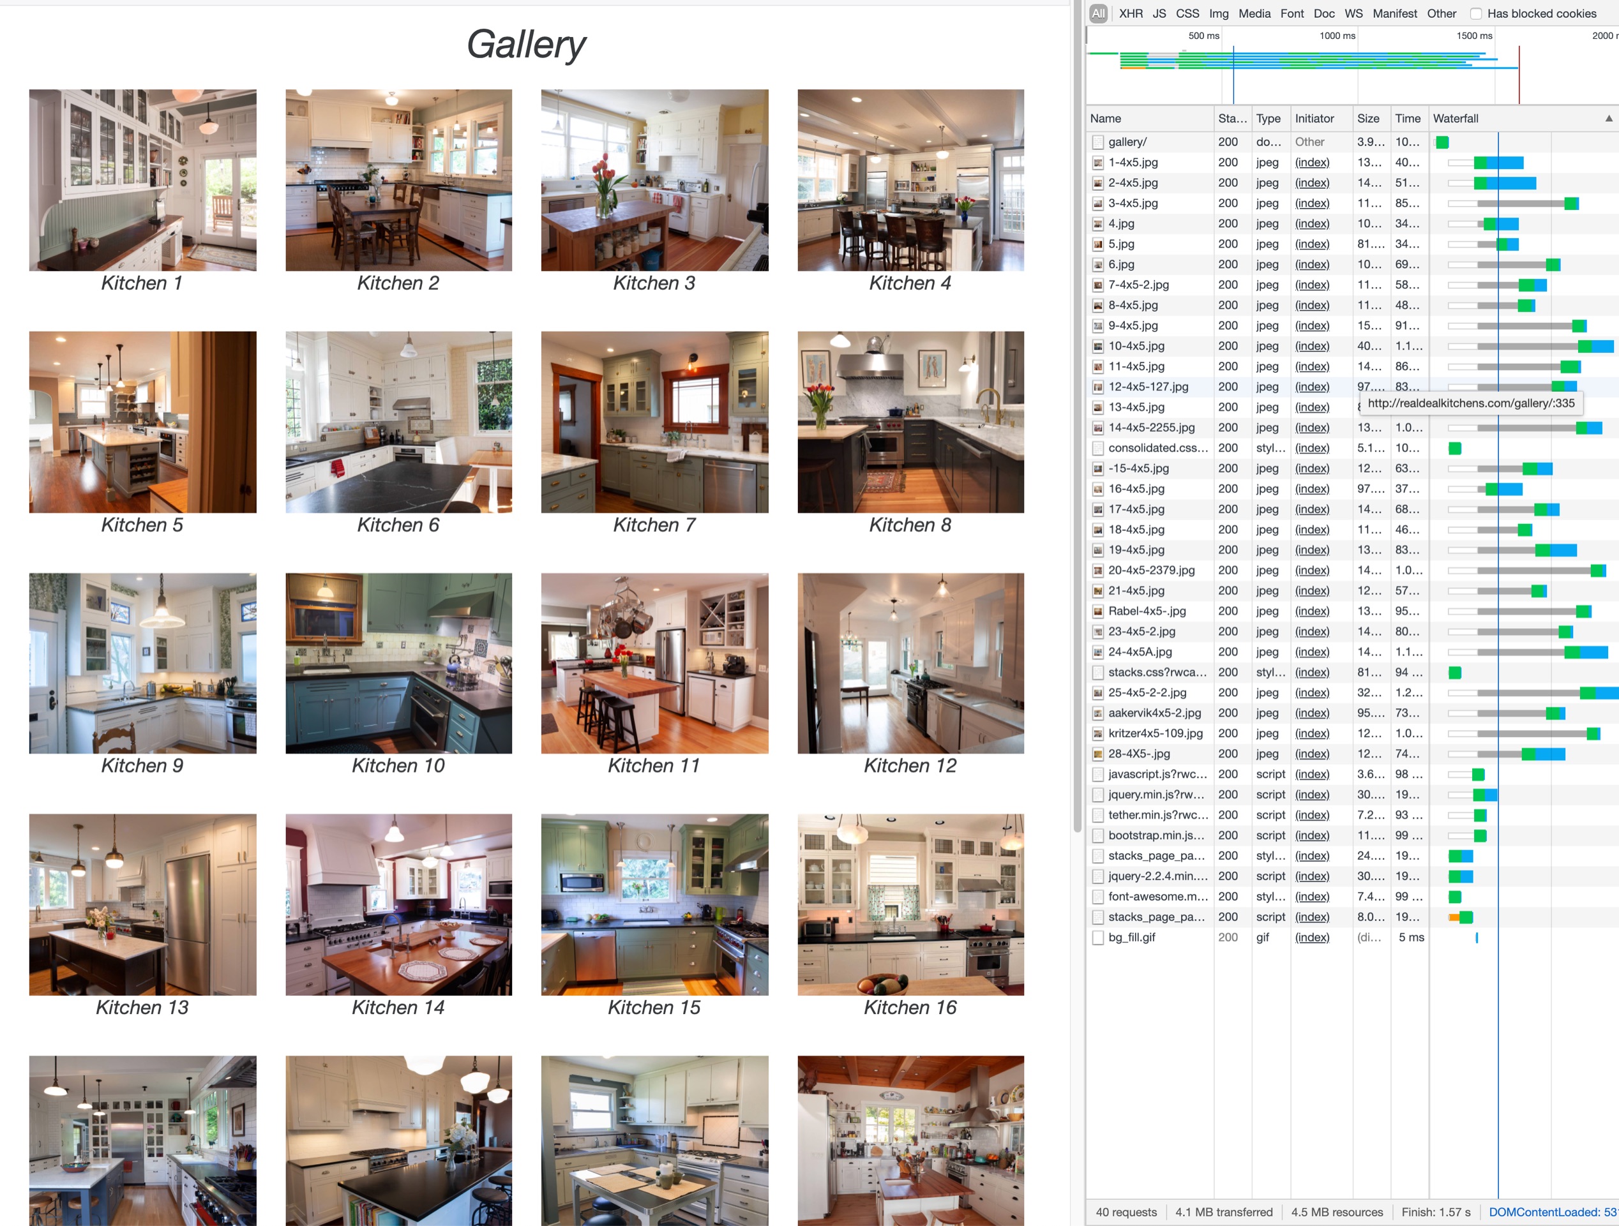Viewport: 1619px width, 1226px height.
Task: Open the (index) initiator link for 4.jpg
Action: [x=1311, y=224]
